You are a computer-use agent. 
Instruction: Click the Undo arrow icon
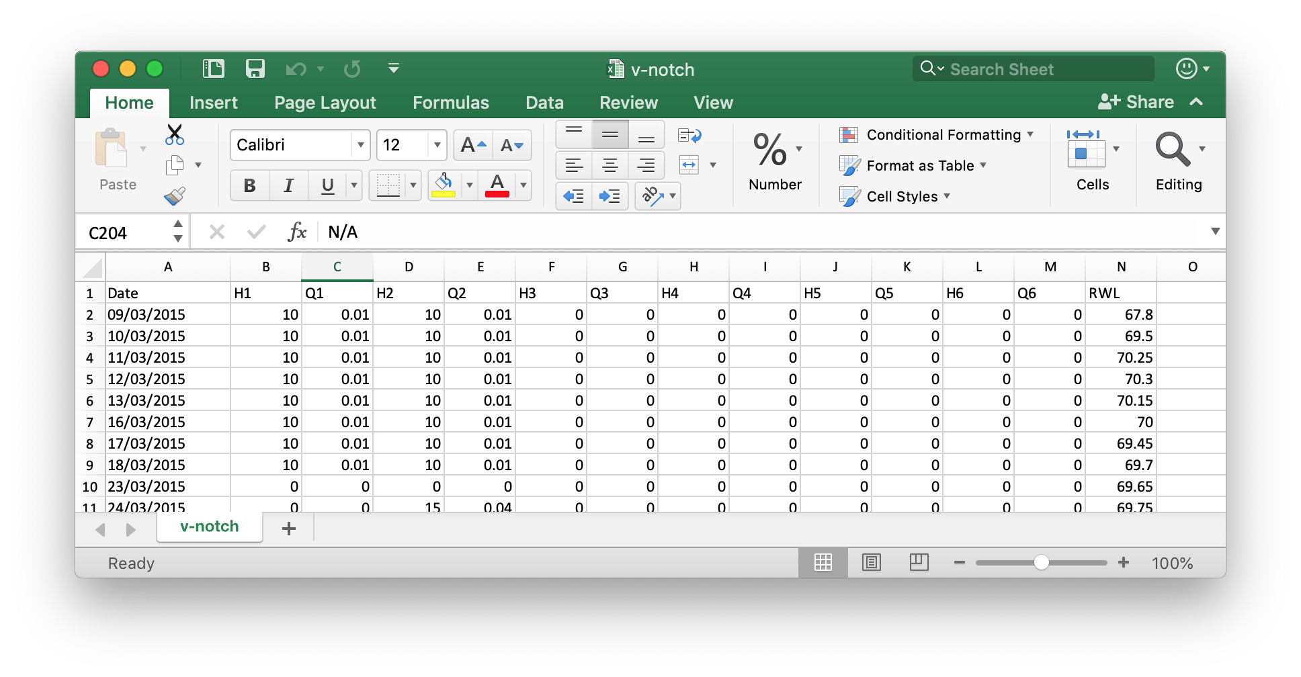click(296, 69)
